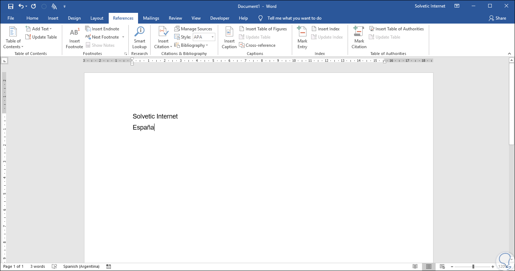Click the Share button

(497, 18)
